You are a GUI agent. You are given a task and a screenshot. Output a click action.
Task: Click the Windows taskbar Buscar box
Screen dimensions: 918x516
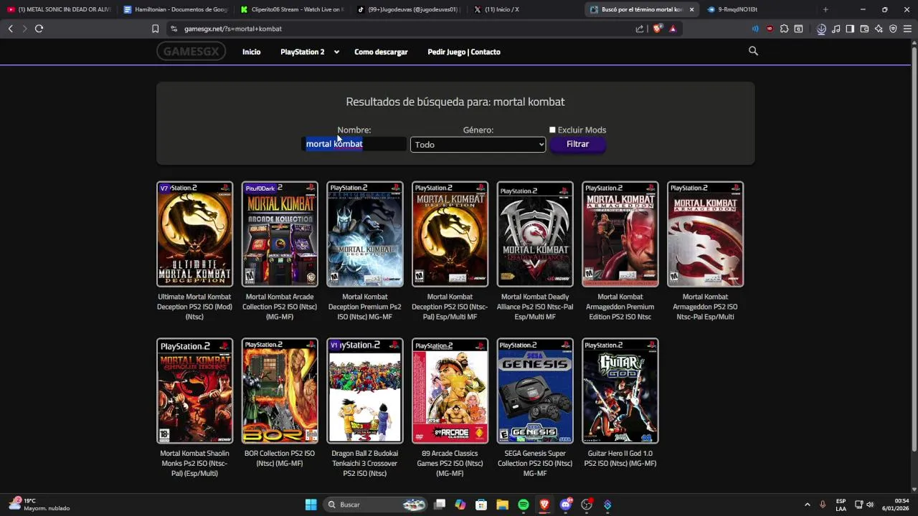pos(376,505)
